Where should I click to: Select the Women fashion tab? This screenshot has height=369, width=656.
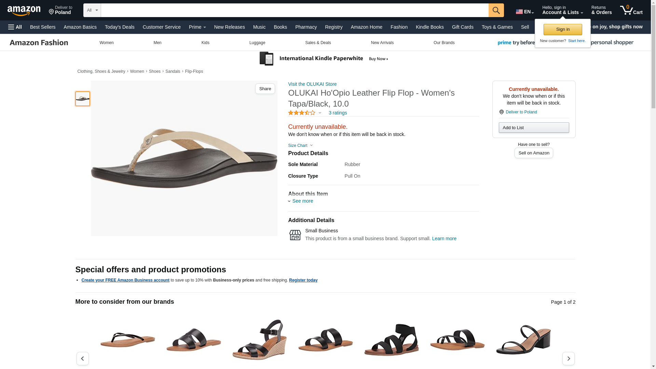point(106,43)
